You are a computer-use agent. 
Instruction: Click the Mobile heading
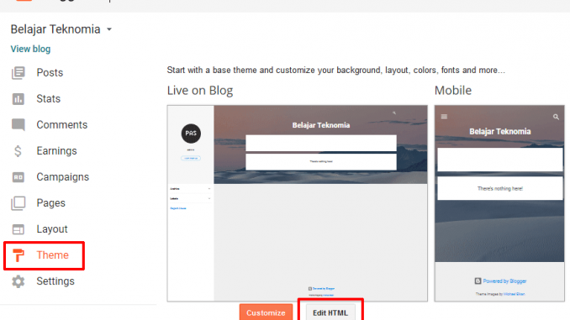point(453,91)
